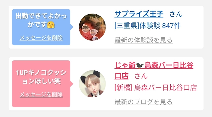
Task: Delete the blue bubble message via メッセージを削除
Action: (41, 38)
